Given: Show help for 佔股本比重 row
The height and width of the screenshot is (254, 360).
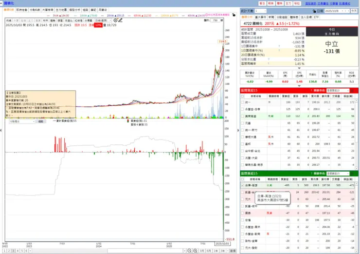Looking at the screenshot, I should (x=269, y=59).
